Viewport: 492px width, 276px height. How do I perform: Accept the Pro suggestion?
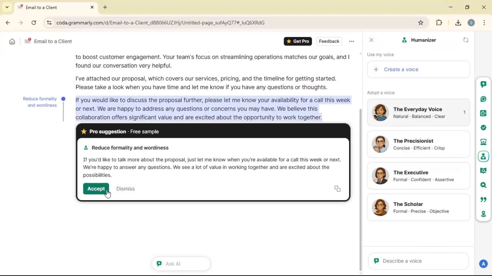point(96,189)
